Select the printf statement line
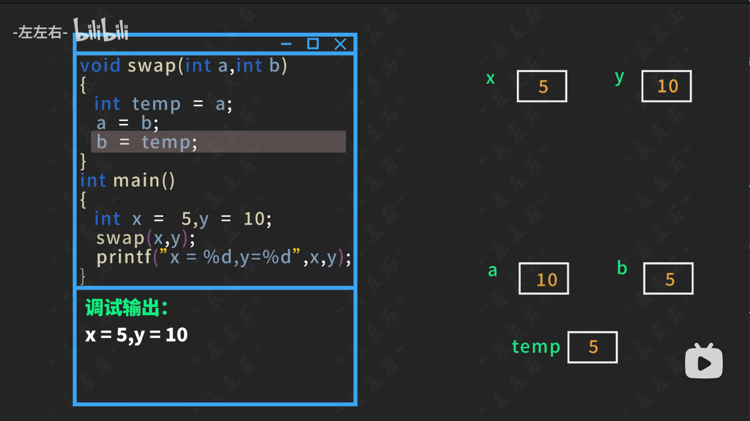The height and width of the screenshot is (421, 750). tap(223, 257)
